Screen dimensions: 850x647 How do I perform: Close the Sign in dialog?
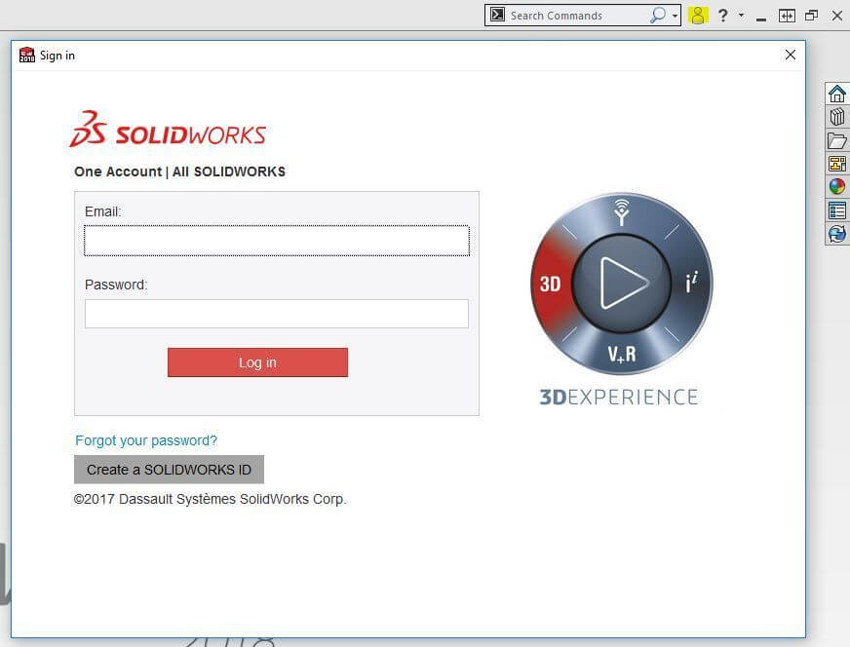click(x=791, y=55)
